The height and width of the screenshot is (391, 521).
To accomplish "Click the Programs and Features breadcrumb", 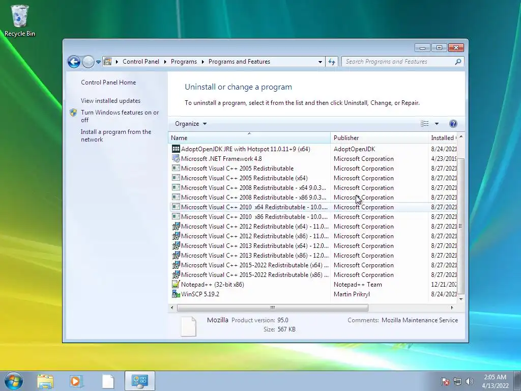I will point(239,62).
